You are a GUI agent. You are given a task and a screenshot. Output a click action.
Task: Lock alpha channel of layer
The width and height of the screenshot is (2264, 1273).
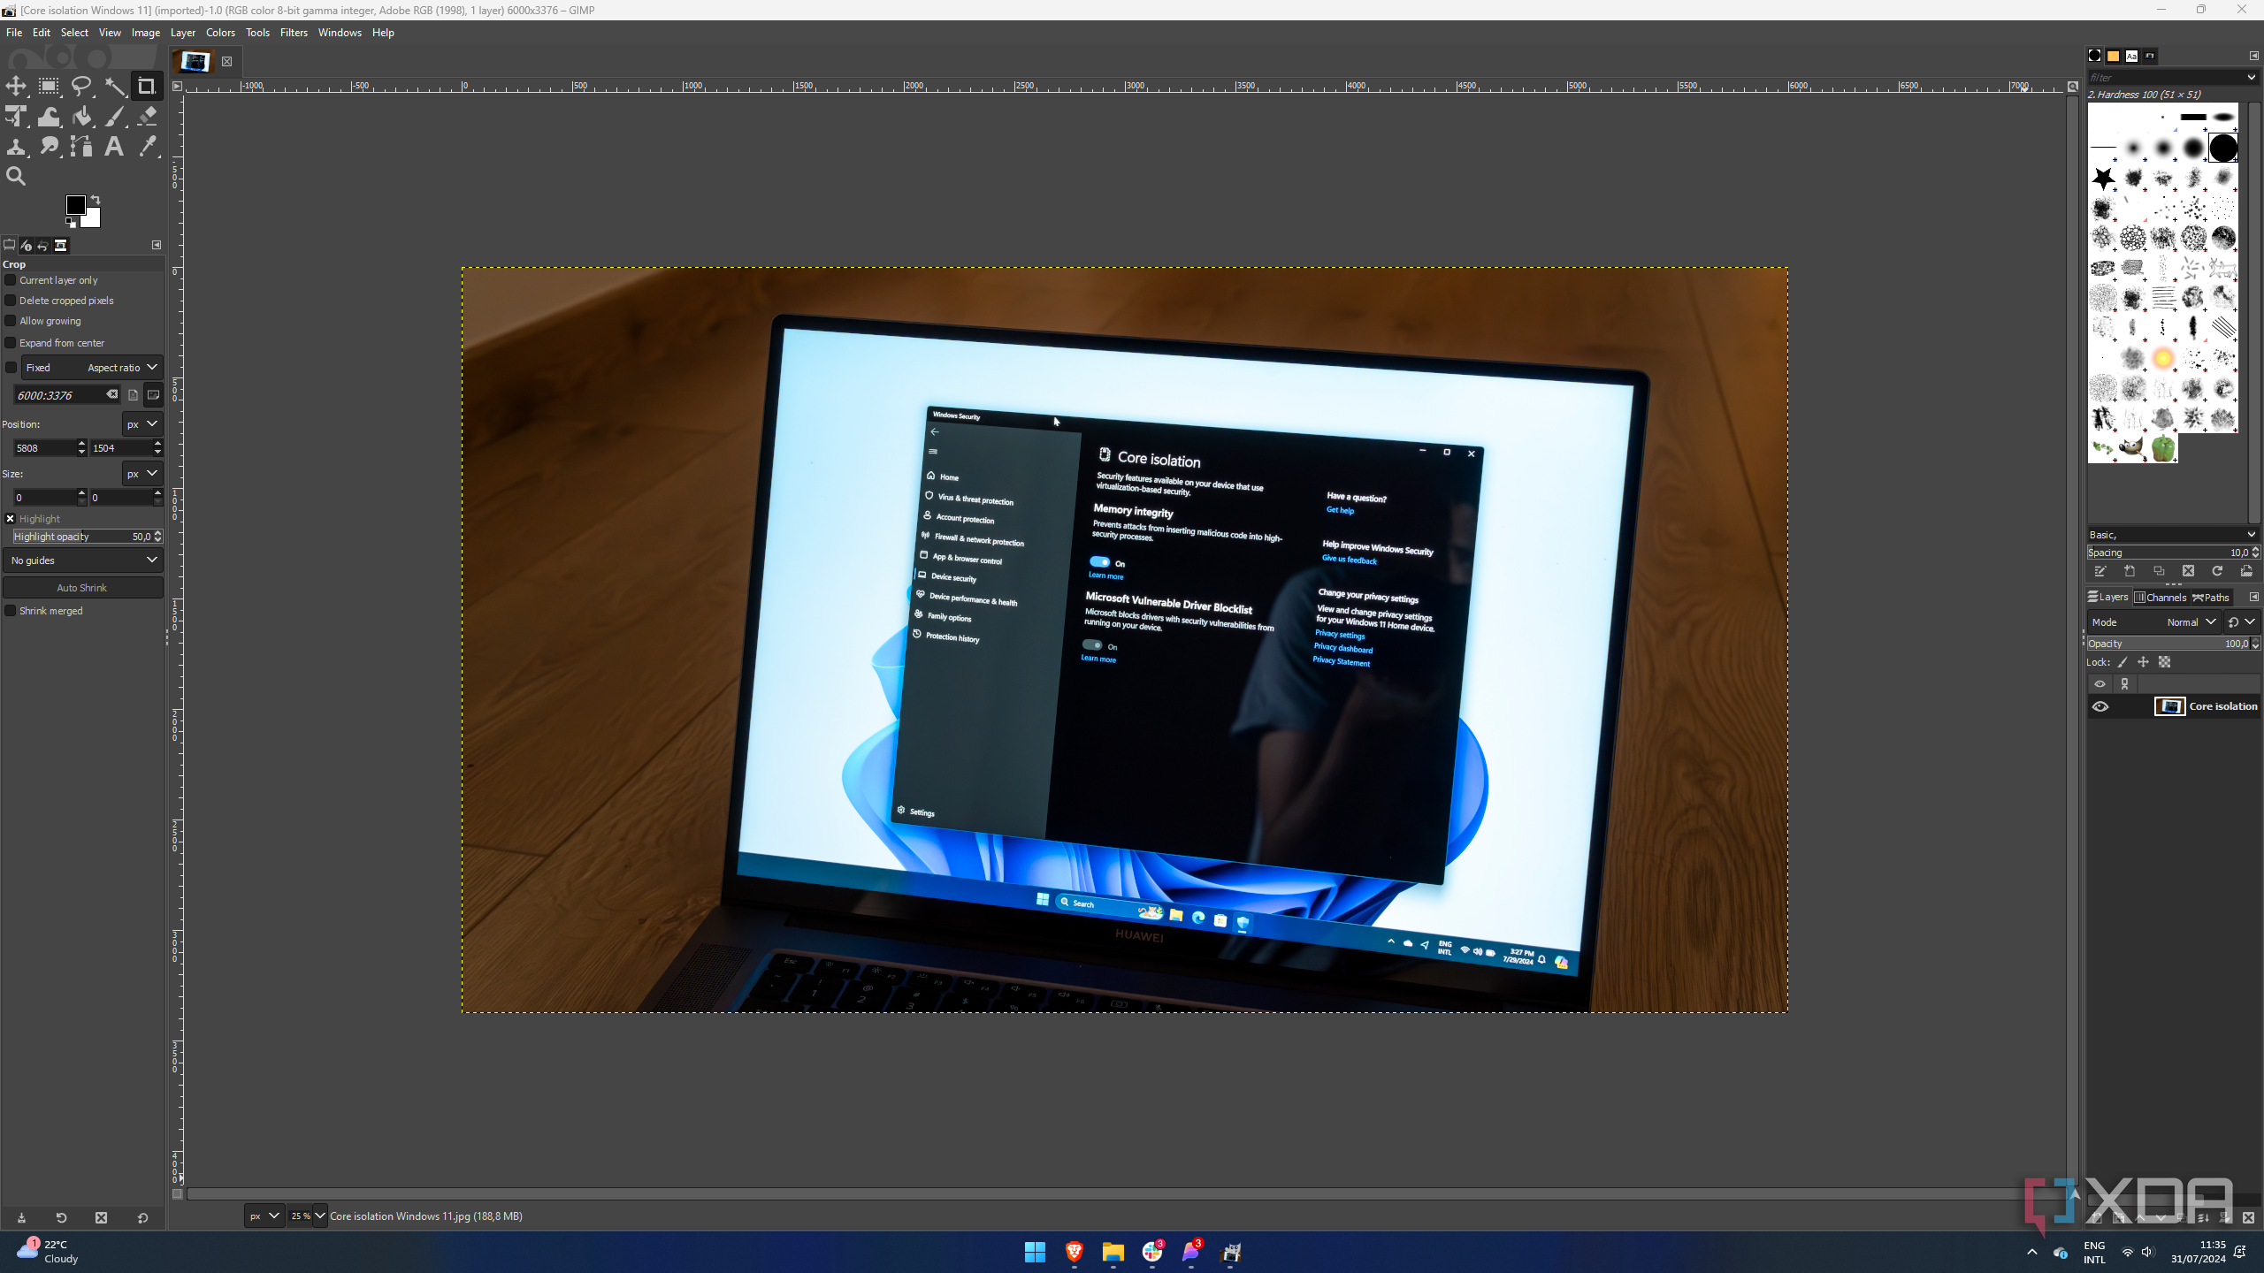(2164, 662)
